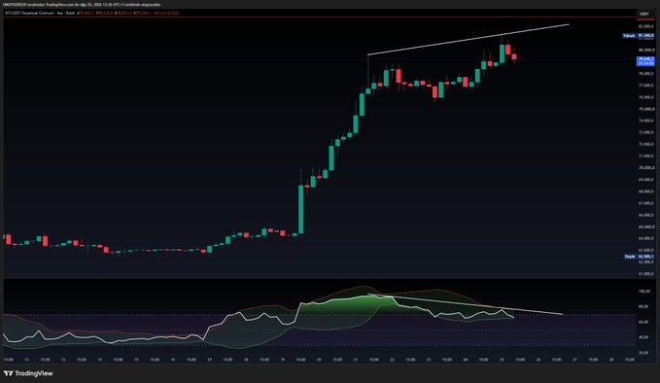
Task: Click date 28 on the time axis
Action: [x=611, y=360]
